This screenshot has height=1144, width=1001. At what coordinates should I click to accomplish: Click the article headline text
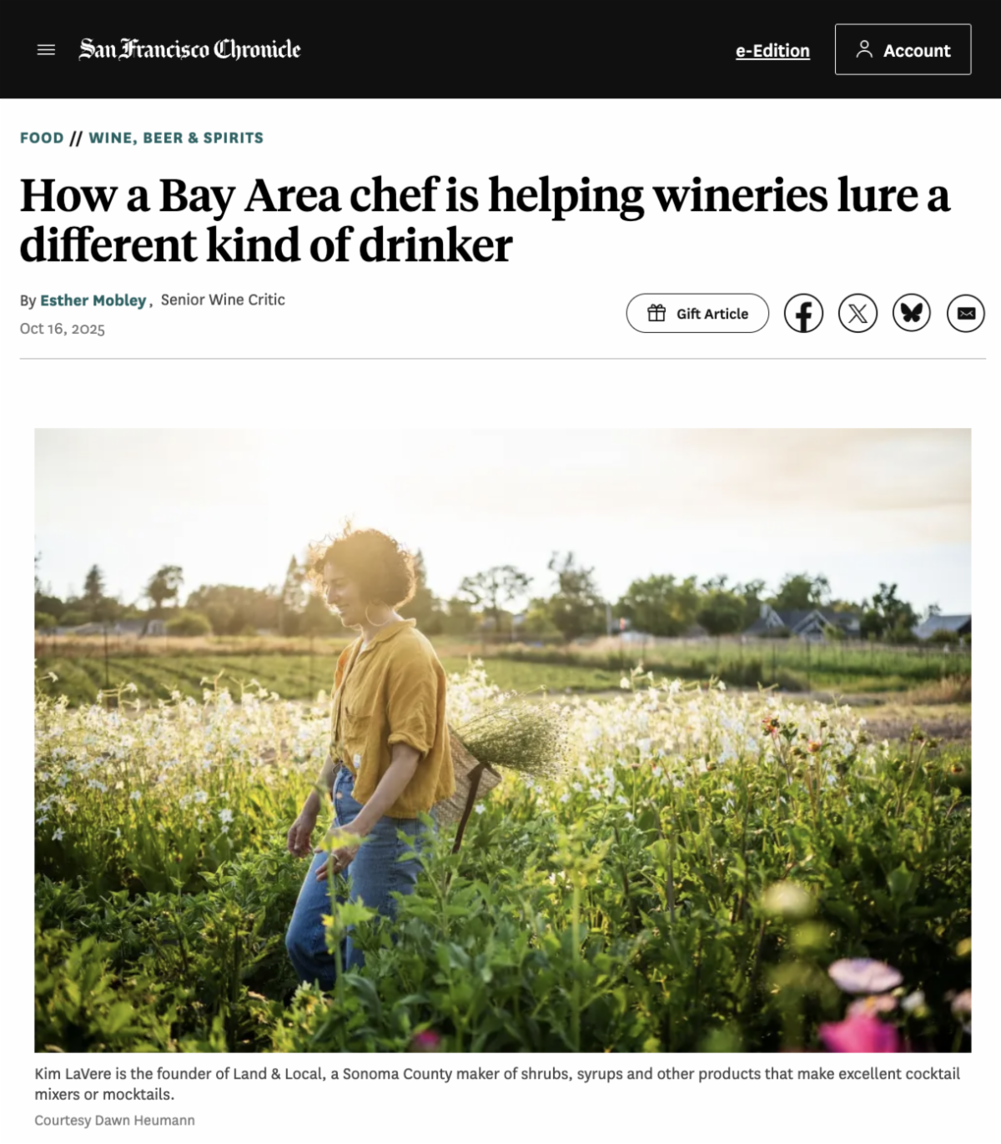tap(485, 219)
